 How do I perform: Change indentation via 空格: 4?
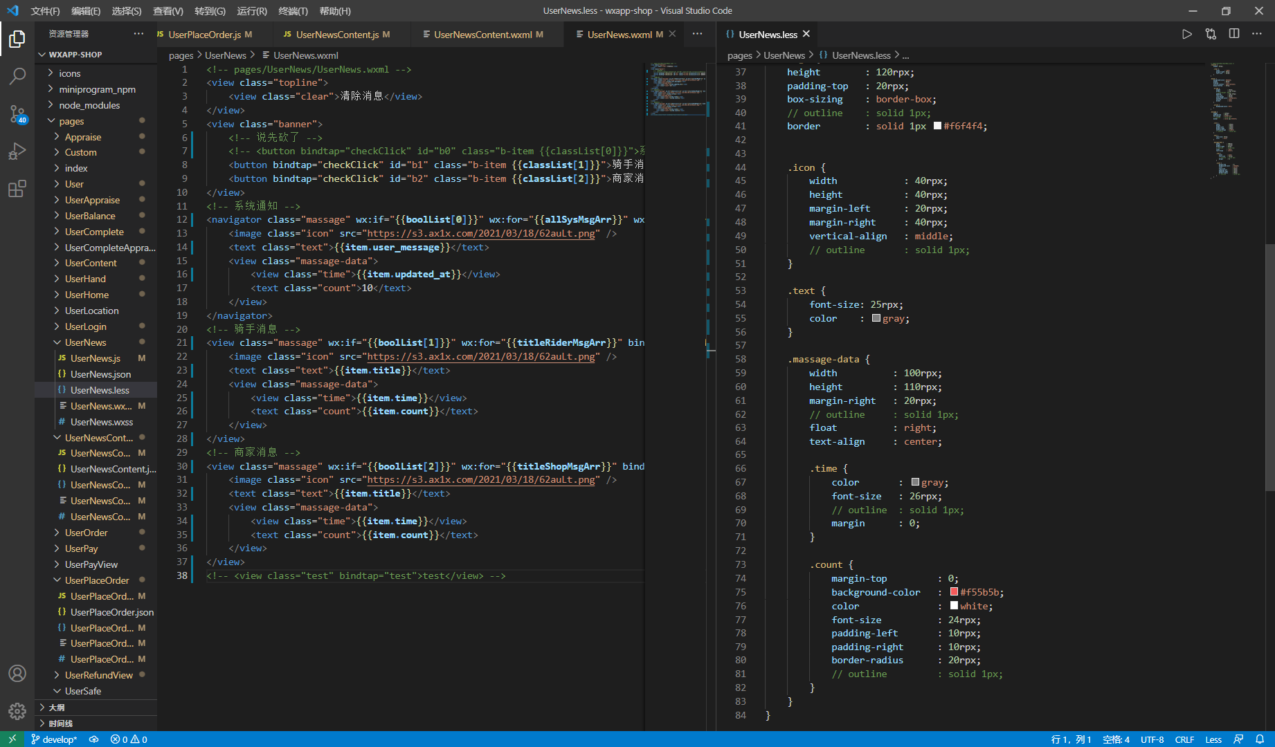pos(1116,739)
